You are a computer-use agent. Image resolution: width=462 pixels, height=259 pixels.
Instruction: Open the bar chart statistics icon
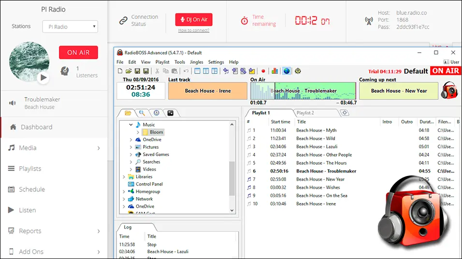[275, 71]
